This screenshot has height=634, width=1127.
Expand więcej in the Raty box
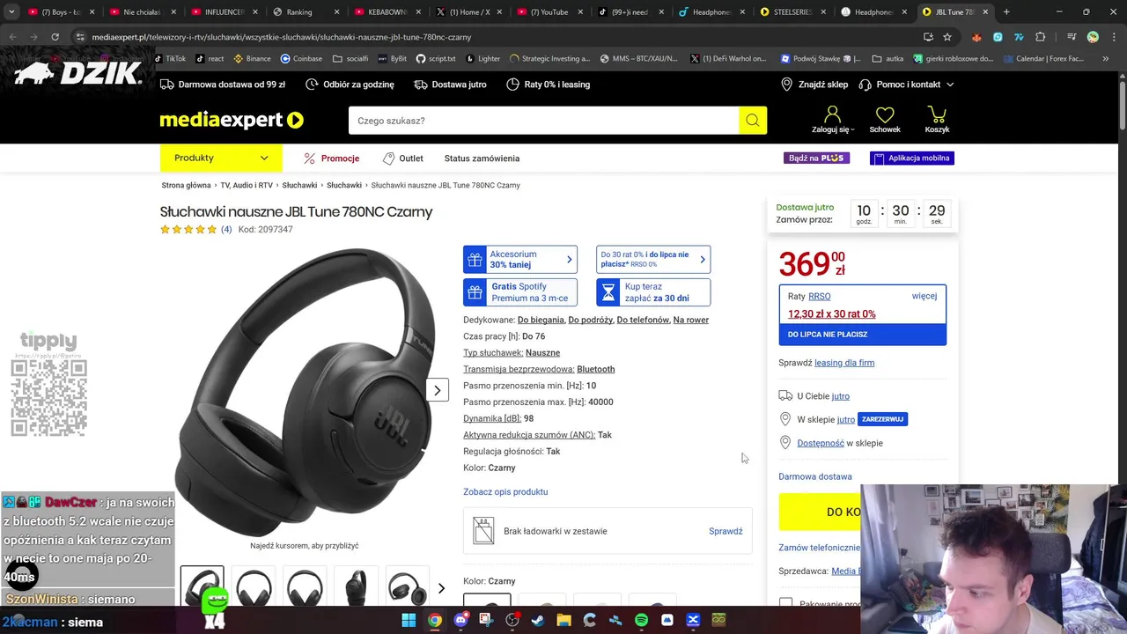tap(924, 296)
